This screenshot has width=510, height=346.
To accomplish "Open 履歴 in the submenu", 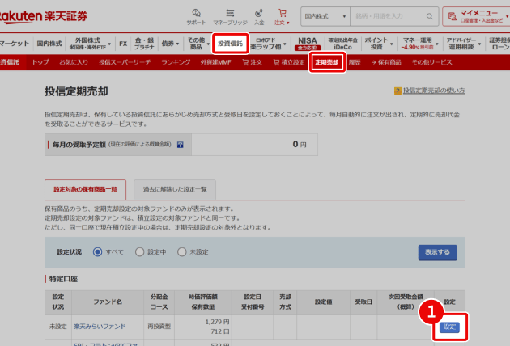I will pos(355,62).
